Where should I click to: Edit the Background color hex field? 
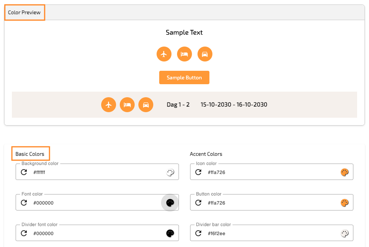[x=97, y=172]
